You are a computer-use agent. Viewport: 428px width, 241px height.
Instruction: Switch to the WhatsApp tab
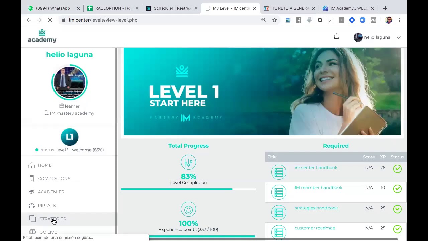(53, 8)
